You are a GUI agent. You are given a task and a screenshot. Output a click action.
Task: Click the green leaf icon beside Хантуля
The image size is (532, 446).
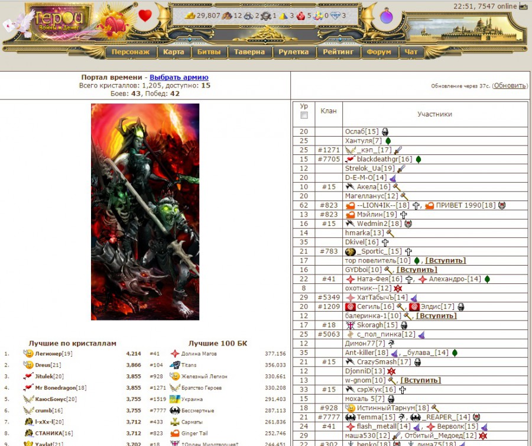click(388, 141)
